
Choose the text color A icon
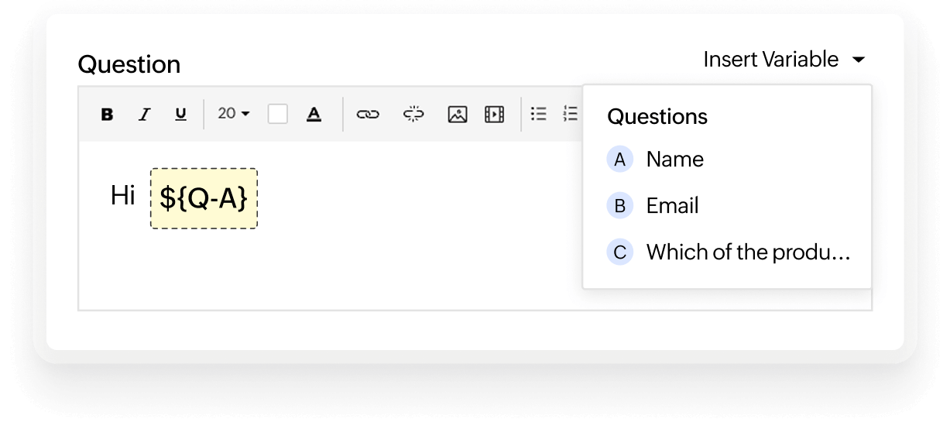pos(314,115)
